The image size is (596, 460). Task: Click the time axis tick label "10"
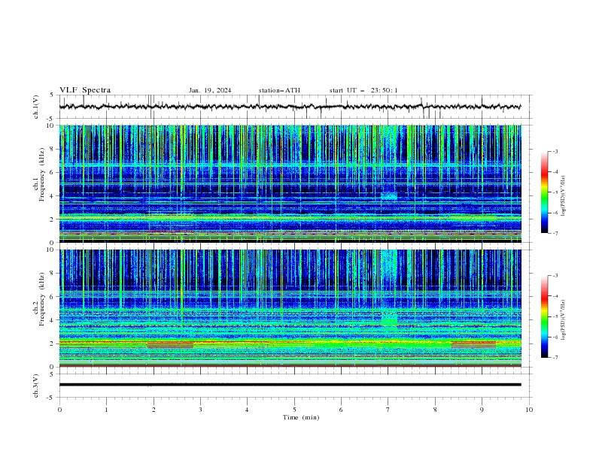[529, 410]
